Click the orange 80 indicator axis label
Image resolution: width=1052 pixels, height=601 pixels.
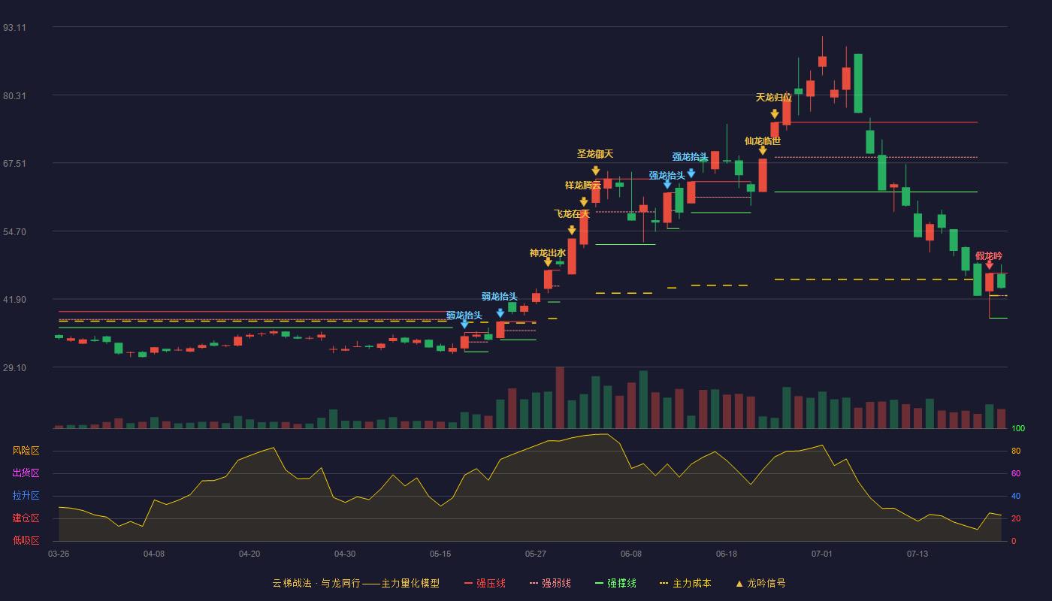click(1016, 451)
